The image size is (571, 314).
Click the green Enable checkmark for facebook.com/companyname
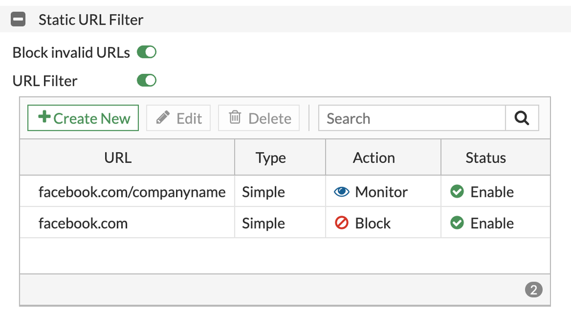pyautogui.click(x=457, y=192)
